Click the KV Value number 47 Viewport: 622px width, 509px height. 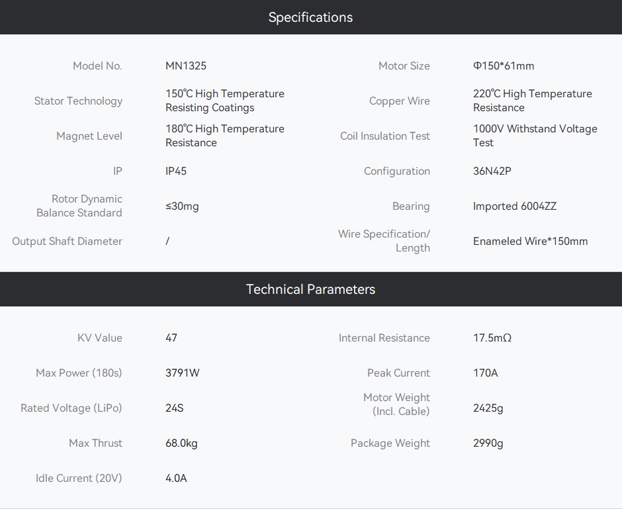[171, 338]
